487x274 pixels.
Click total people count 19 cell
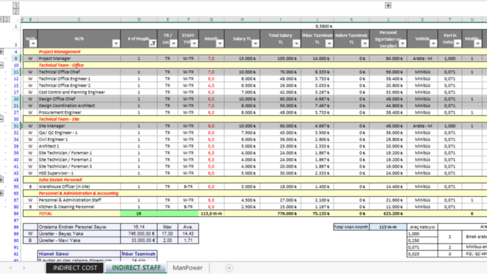[139, 213]
